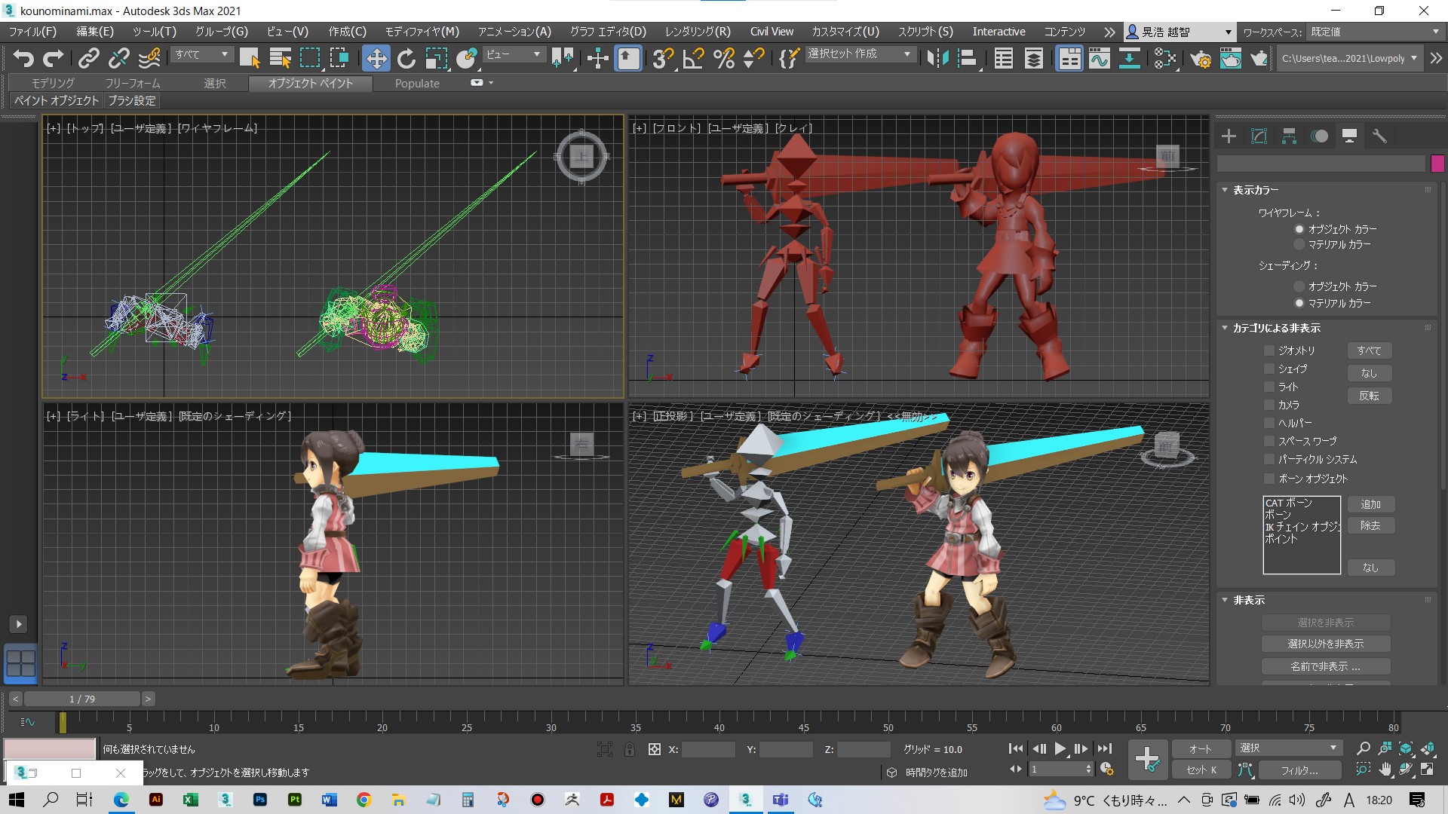Click the magenta object color swatch
This screenshot has height=814, width=1448.
(x=1437, y=164)
